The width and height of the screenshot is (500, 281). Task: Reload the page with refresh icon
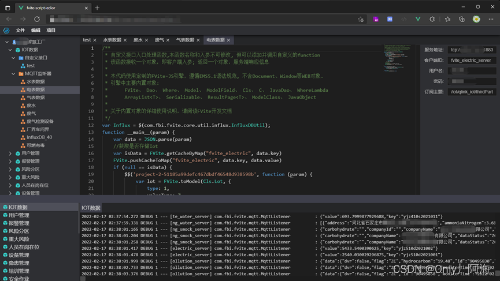[x=37, y=19]
